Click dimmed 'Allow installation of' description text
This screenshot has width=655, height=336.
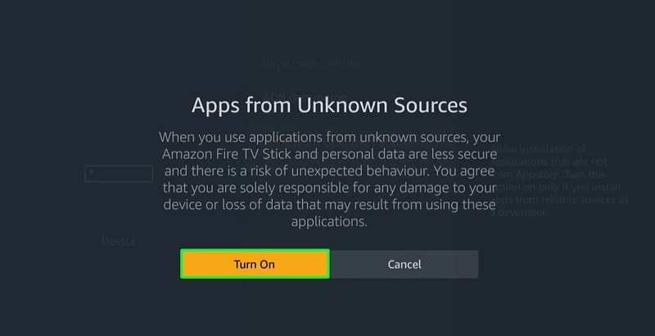click(538, 149)
